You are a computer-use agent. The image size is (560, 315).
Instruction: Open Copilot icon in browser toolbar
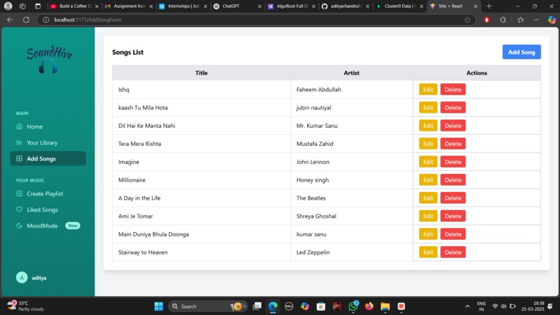pos(552,19)
